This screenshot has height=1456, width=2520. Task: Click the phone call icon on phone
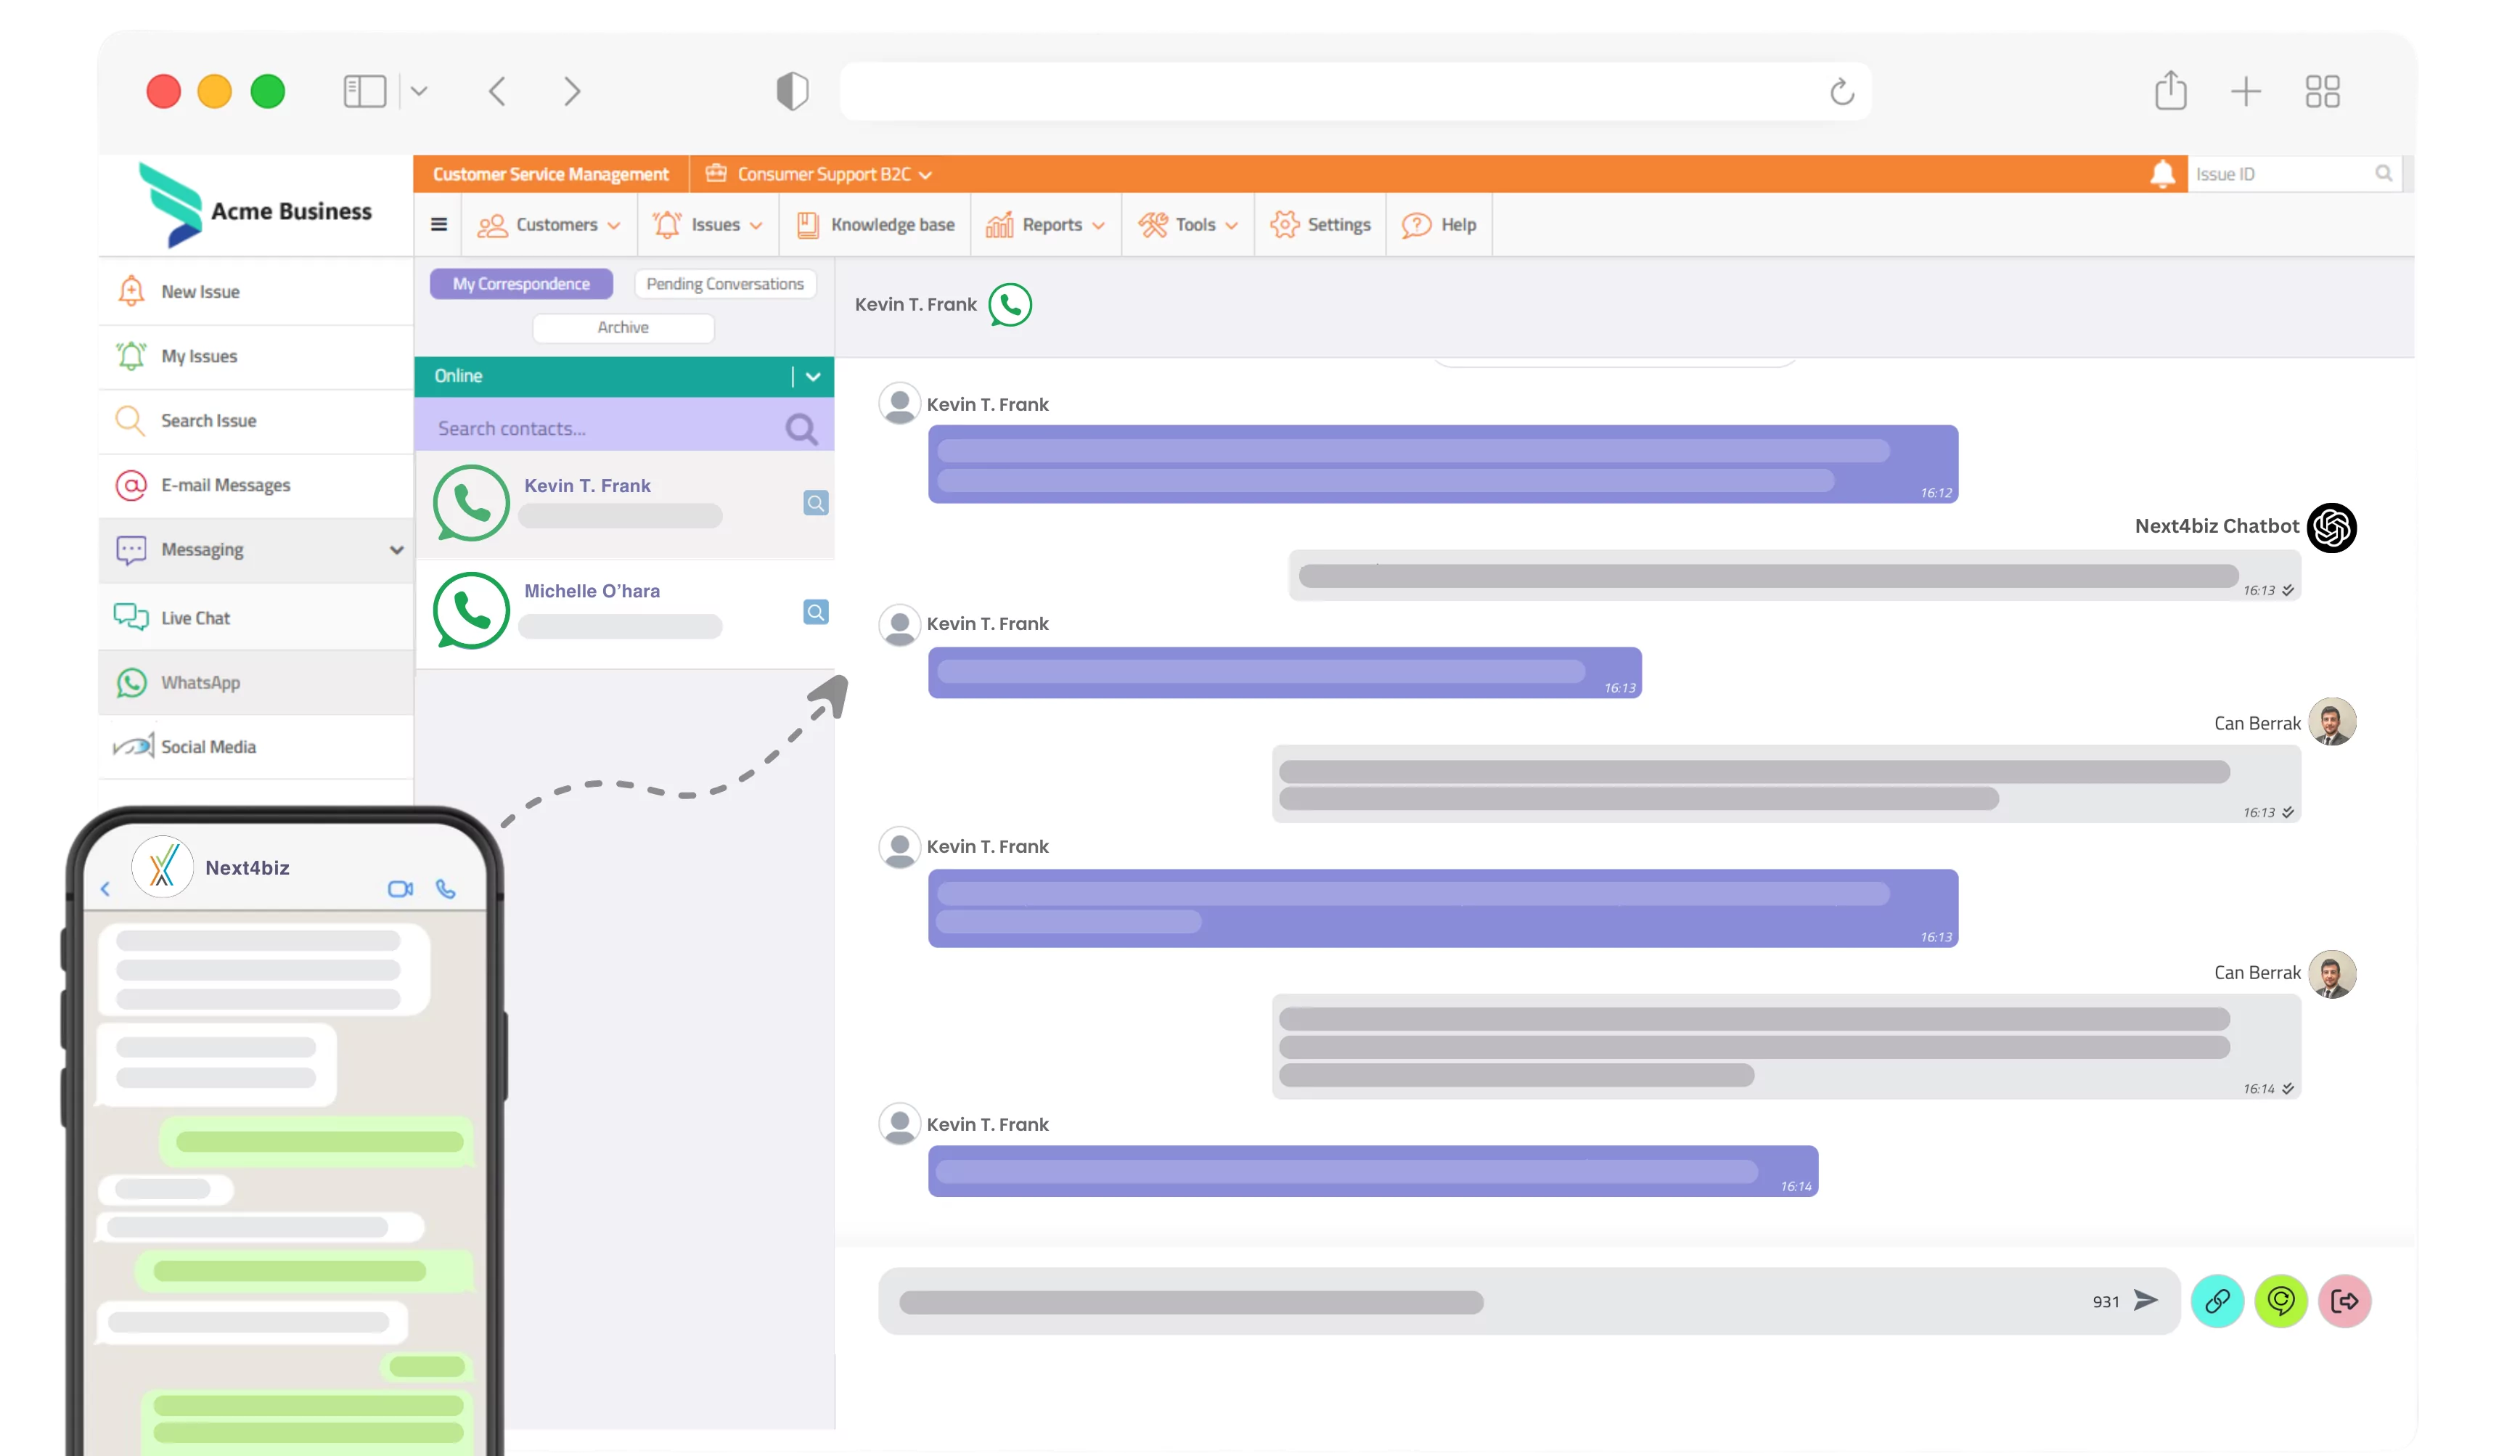tap(446, 889)
